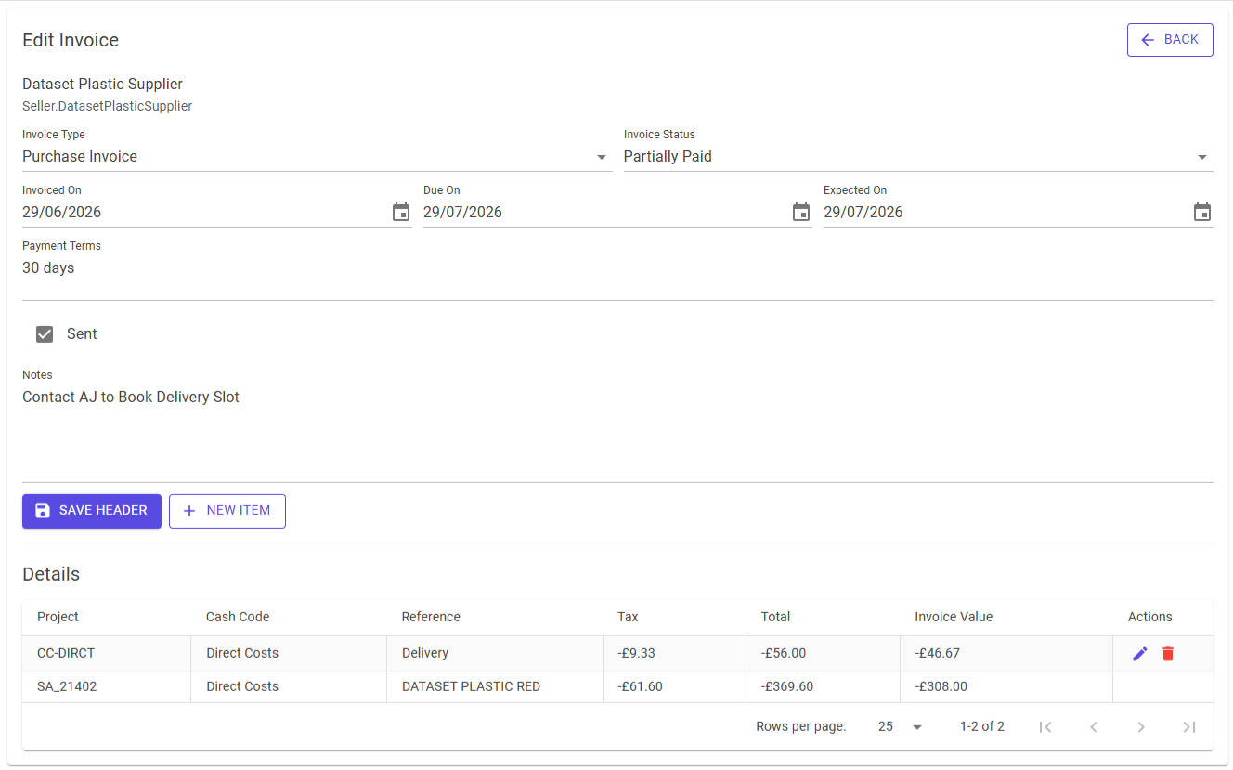Click the Reference column header

point(431,617)
